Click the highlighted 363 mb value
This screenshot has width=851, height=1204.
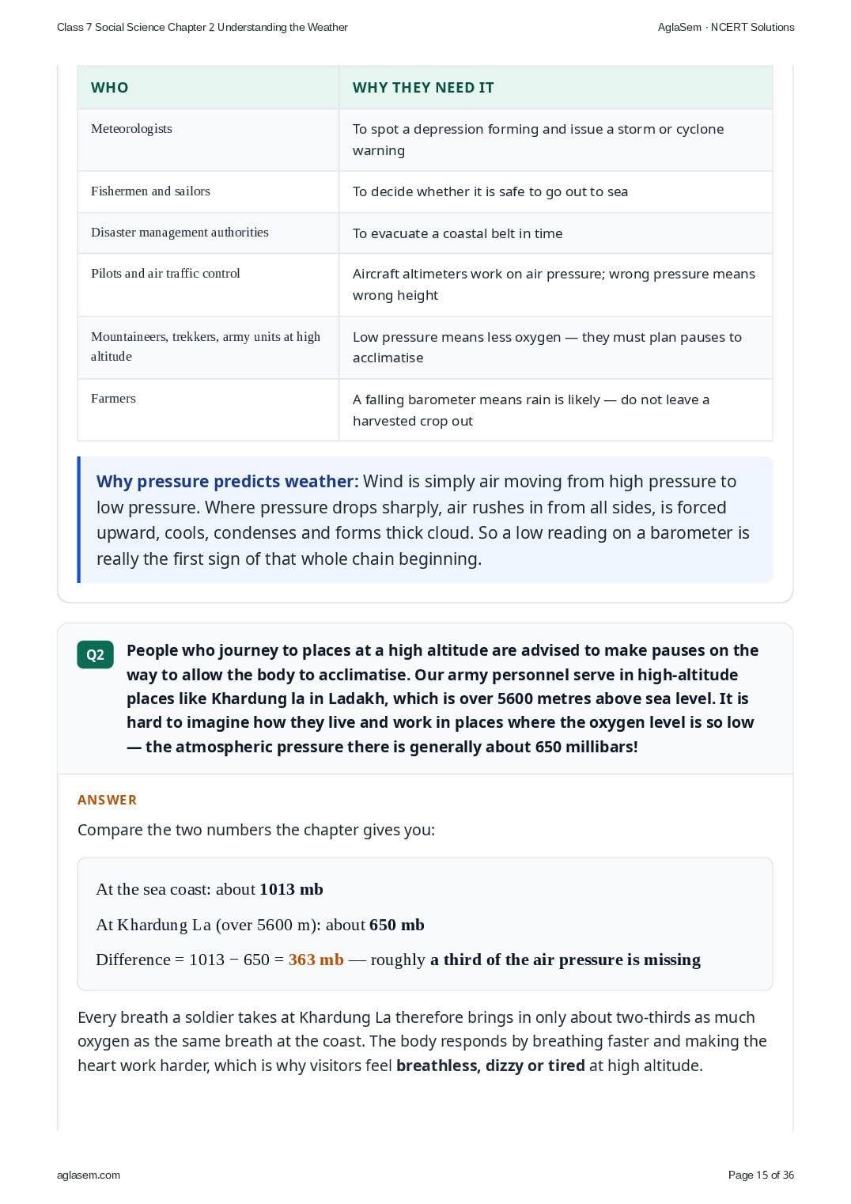click(316, 960)
